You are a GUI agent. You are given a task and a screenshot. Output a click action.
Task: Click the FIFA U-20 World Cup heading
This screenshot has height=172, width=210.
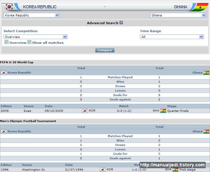coord(17,62)
